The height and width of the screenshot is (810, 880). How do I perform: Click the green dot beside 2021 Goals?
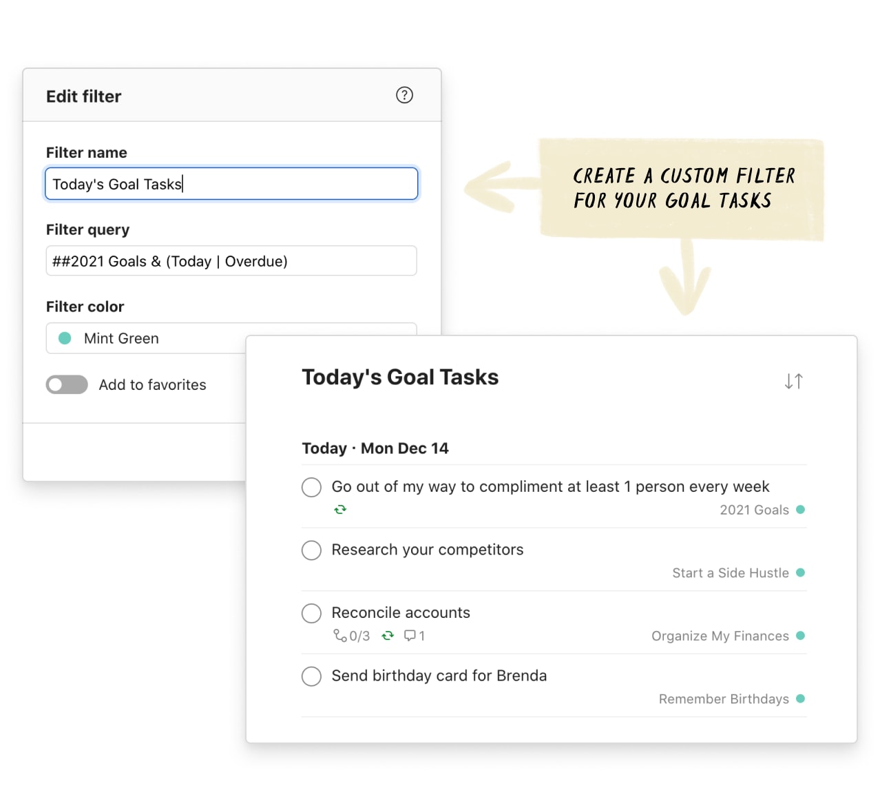point(801,510)
